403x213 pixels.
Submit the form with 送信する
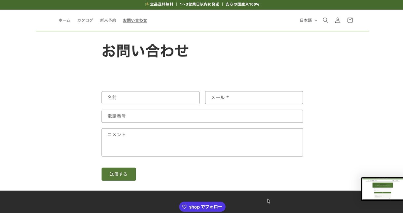point(119,174)
